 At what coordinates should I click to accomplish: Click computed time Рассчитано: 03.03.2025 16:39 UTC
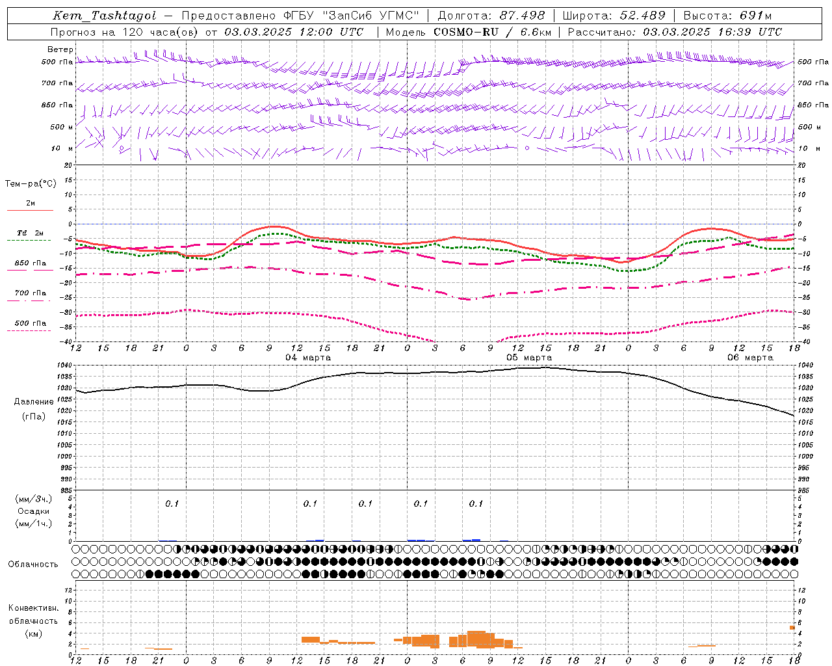[x=675, y=32]
